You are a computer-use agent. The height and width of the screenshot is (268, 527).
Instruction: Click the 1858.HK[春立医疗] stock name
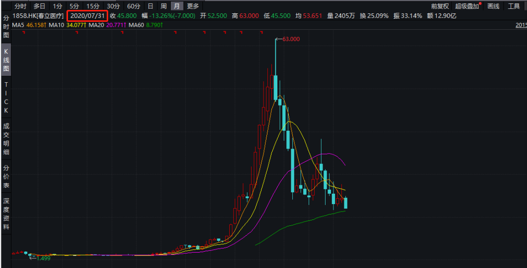[x=38, y=16]
